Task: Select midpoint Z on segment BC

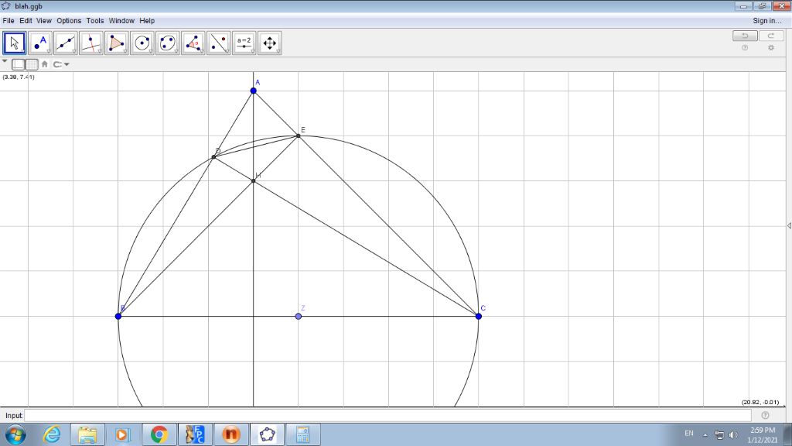Action: click(x=298, y=316)
